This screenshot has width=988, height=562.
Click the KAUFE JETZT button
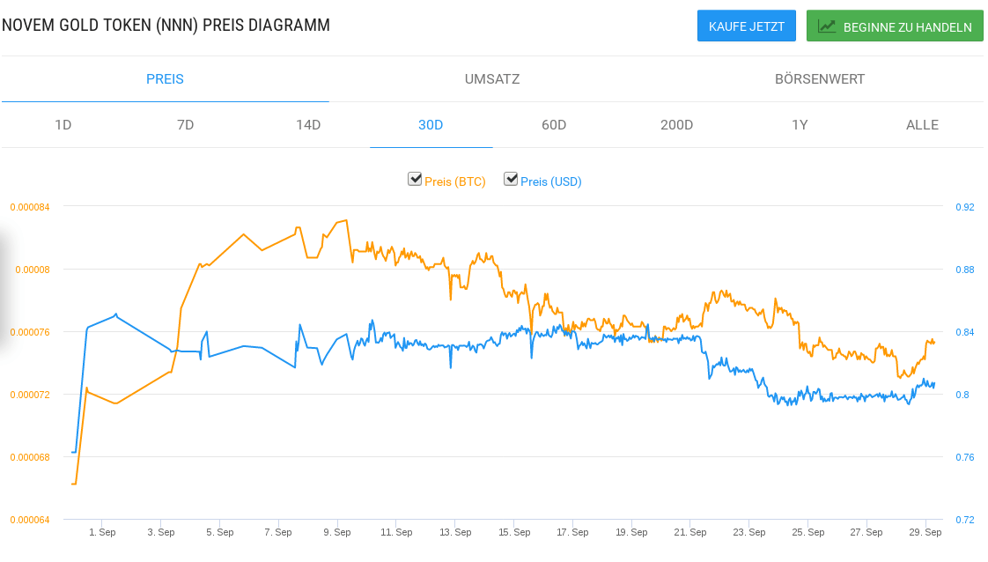point(746,26)
